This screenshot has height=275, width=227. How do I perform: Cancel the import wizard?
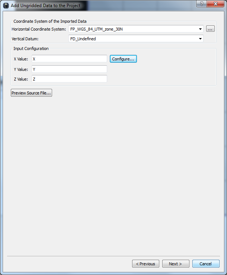click(206, 263)
